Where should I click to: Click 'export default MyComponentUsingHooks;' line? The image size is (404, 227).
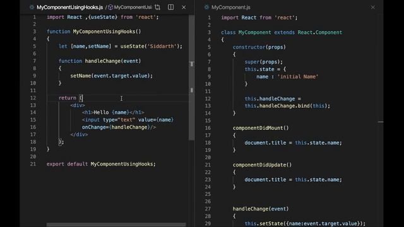[101, 164]
